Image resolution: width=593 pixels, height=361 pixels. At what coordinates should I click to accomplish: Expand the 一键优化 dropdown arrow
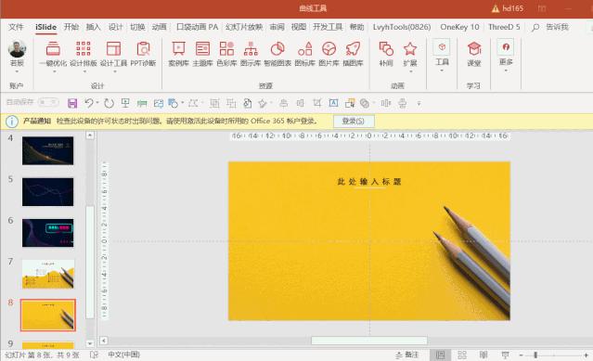54,71
